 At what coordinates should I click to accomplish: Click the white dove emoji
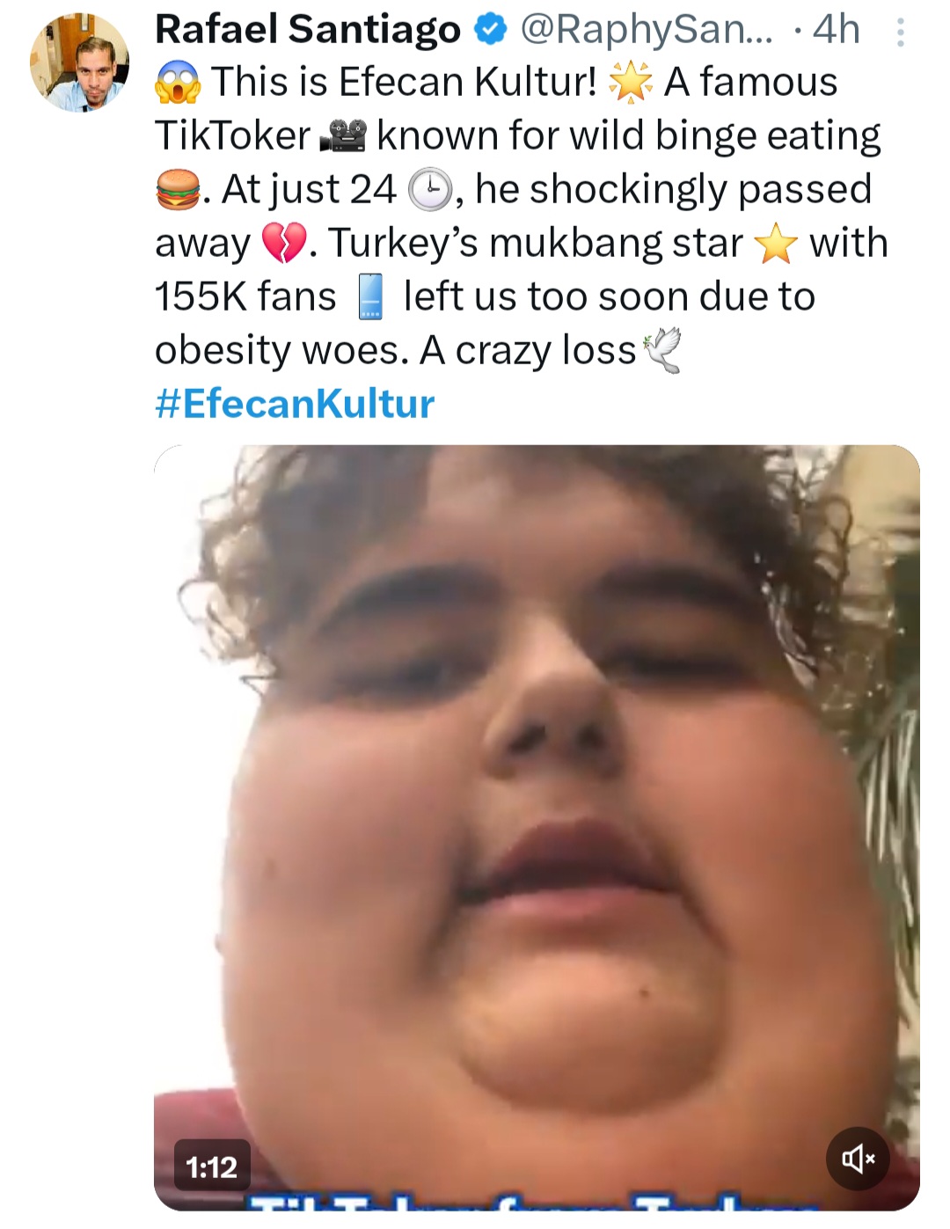tap(662, 351)
